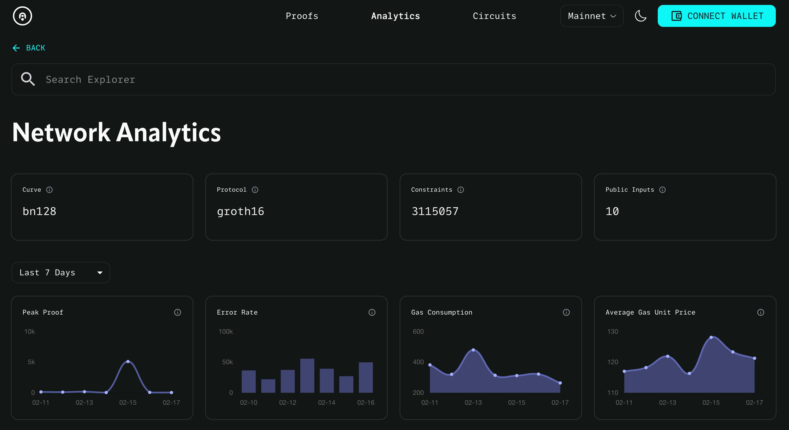Click the Error Rate chart title
Viewport: 789px width, 430px height.
click(237, 312)
